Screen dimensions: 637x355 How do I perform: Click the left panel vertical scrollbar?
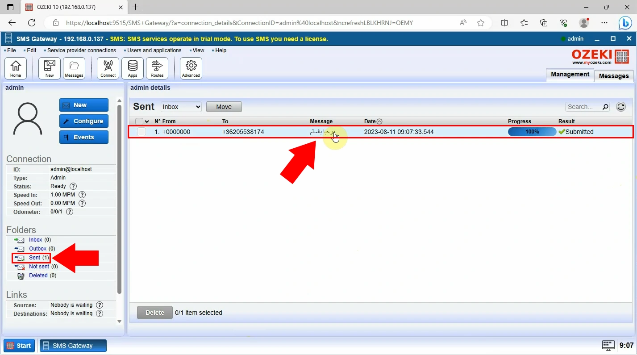(119, 199)
